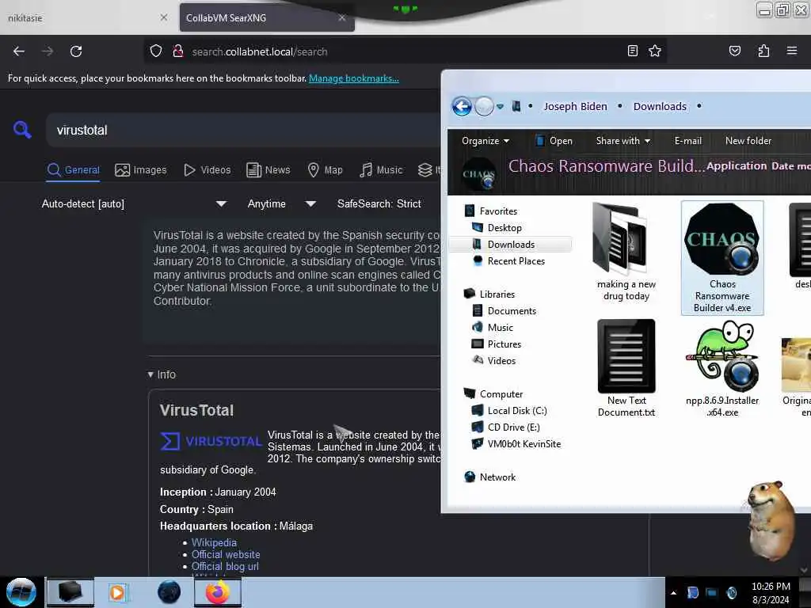
Task: Click the Explorer forward round button
Action: point(484,107)
